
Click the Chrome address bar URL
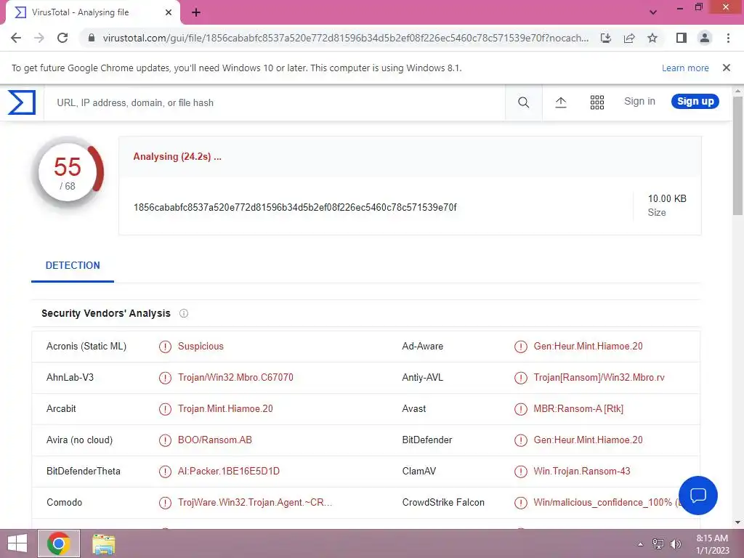click(x=345, y=38)
